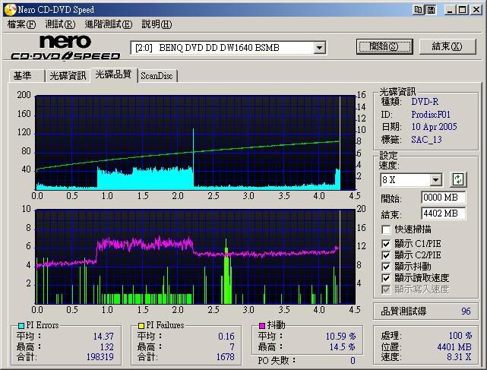Switch to the ScanDisc tab
This screenshot has height=370, width=487.
tap(157, 76)
